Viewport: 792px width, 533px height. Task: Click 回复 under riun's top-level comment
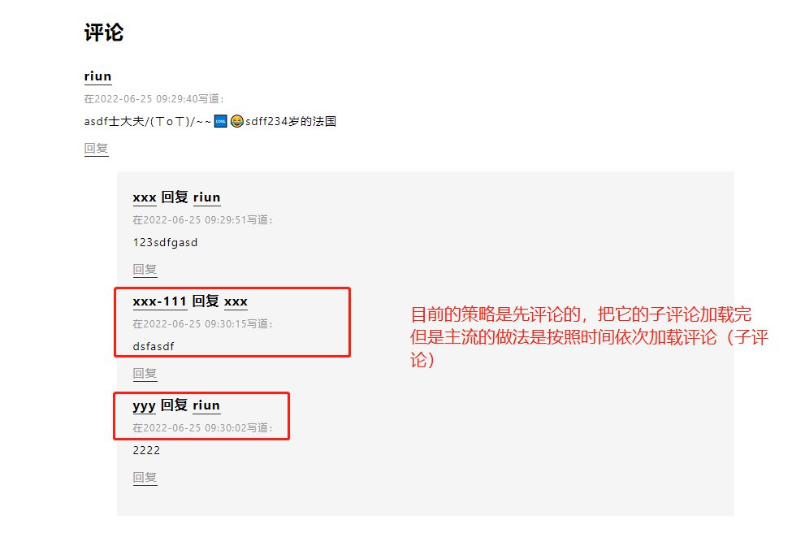click(96, 149)
